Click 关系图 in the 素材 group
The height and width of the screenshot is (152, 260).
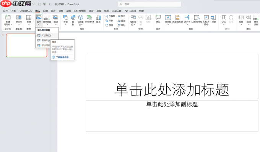[110, 16]
